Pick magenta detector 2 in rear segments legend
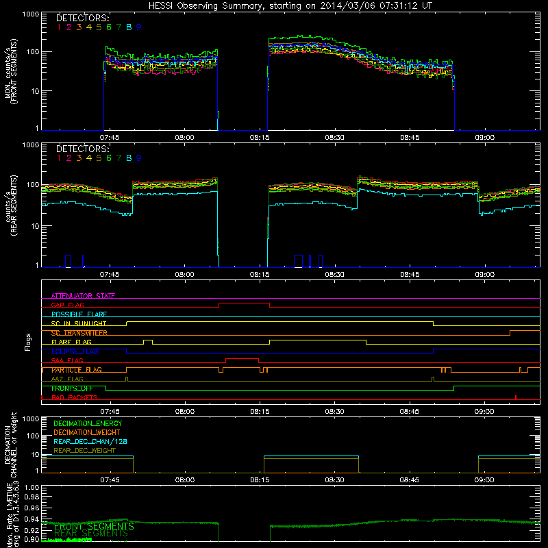The image size is (548, 548). click(x=69, y=158)
